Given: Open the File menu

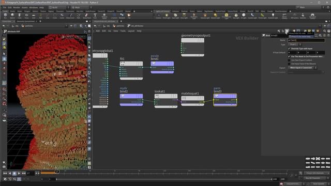Looking at the screenshot, I should tap(5, 7).
